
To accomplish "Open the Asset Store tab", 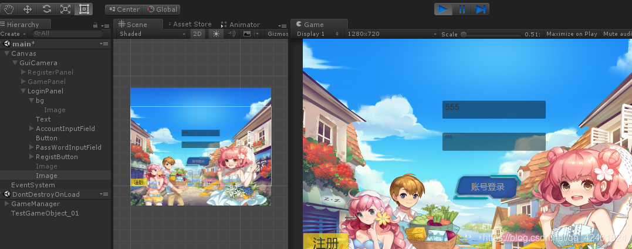I will point(190,24).
